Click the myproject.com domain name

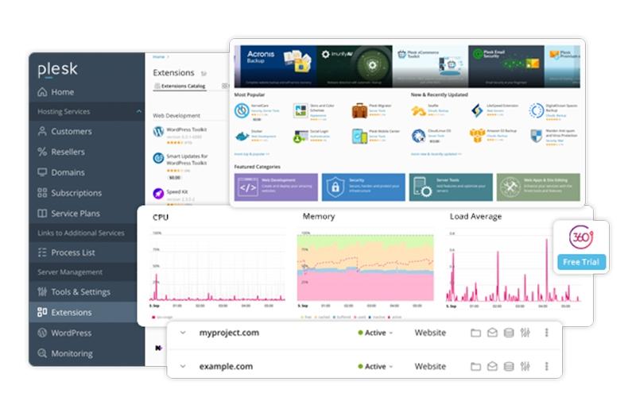pyautogui.click(x=229, y=333)
